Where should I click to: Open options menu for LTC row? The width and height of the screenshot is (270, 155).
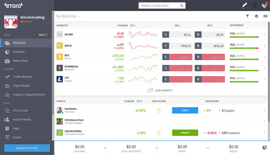(x=265, y=79)
